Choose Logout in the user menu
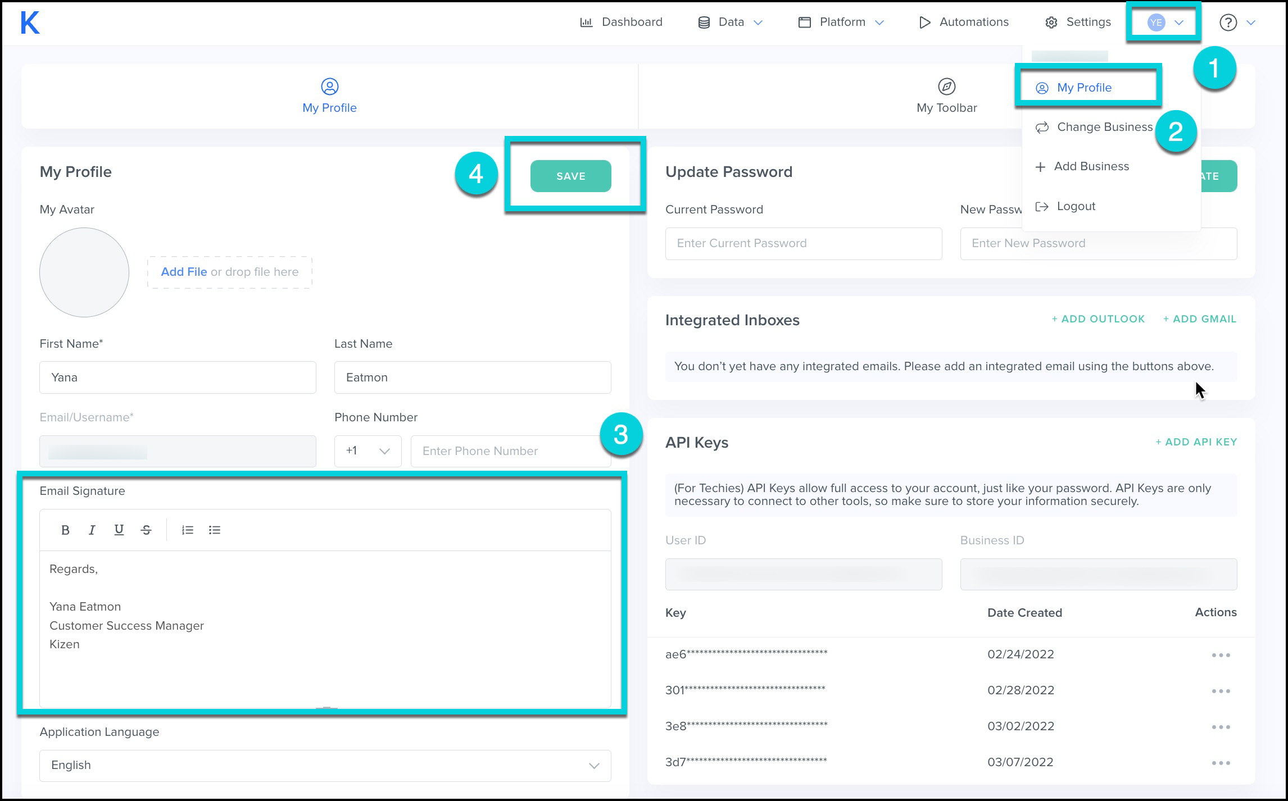The width and height of the screenshot is (1288, 801). 1076,206
